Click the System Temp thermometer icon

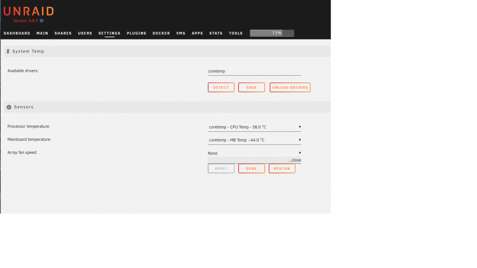(8, 51)
